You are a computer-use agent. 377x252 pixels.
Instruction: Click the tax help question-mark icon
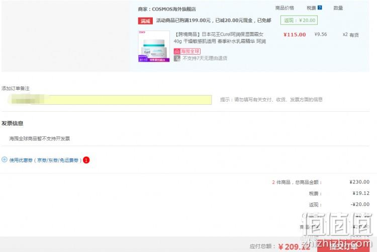coord(320,8)
